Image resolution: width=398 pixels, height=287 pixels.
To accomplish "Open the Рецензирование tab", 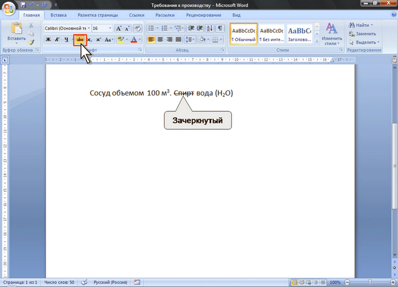I will [204, 15].
